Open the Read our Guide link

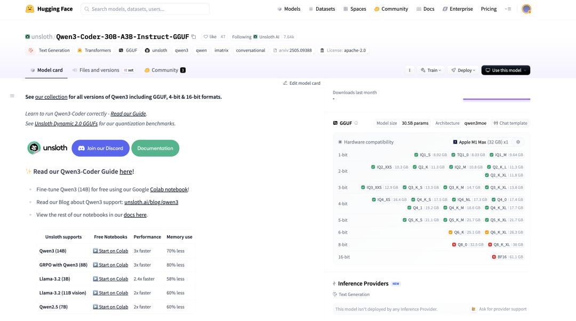pos(128,114)
